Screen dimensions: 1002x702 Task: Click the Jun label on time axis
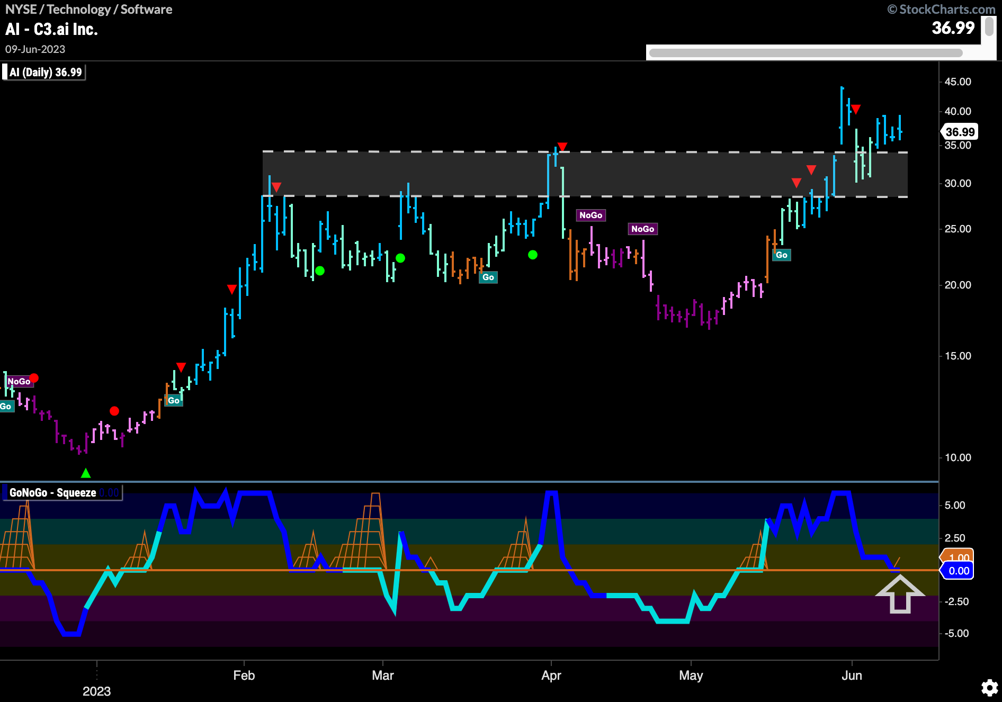tap(852, 676)
